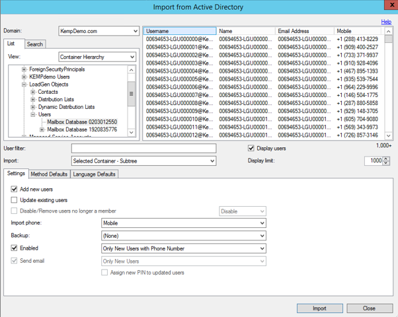The width and height of the screenshot is (398, 317).
Task: Click mobile number +1 (909) 400-2527
Action: [358, 47]
